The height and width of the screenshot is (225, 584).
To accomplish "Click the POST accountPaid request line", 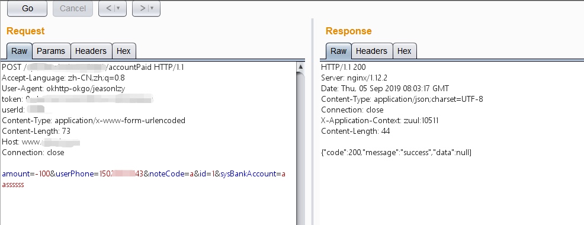I will click(93, 67).
